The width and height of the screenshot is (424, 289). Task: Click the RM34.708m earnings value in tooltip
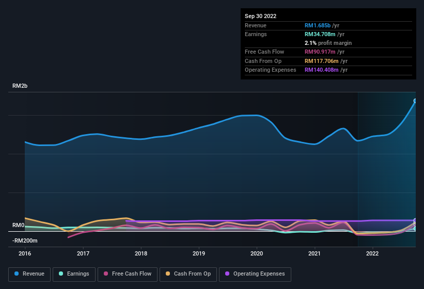[x=320, y=34]
